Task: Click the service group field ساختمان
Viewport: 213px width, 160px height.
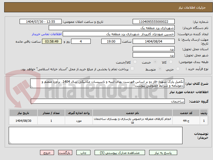Action: [x=108, y=101]
